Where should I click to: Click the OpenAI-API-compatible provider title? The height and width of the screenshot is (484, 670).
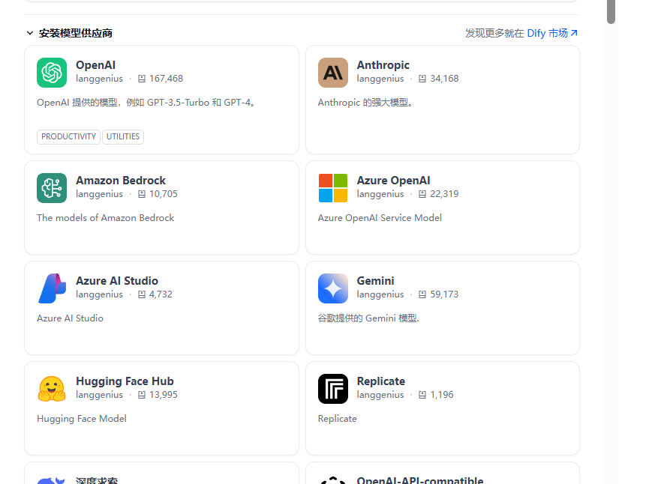pos(420,480)
